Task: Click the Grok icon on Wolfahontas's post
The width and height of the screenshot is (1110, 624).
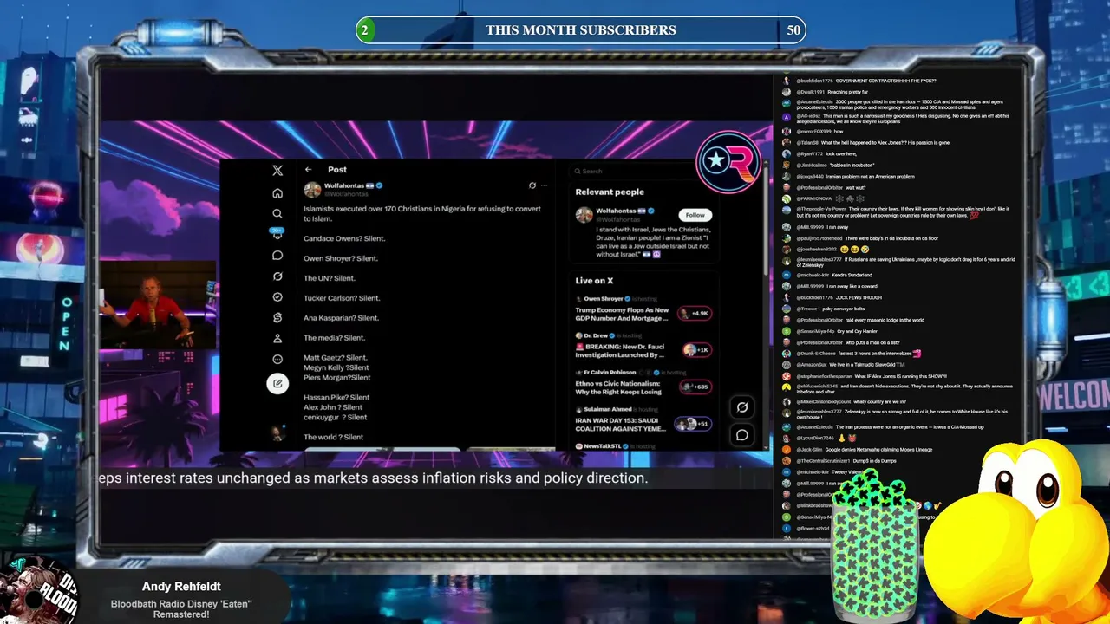Action: pos(532,185)
